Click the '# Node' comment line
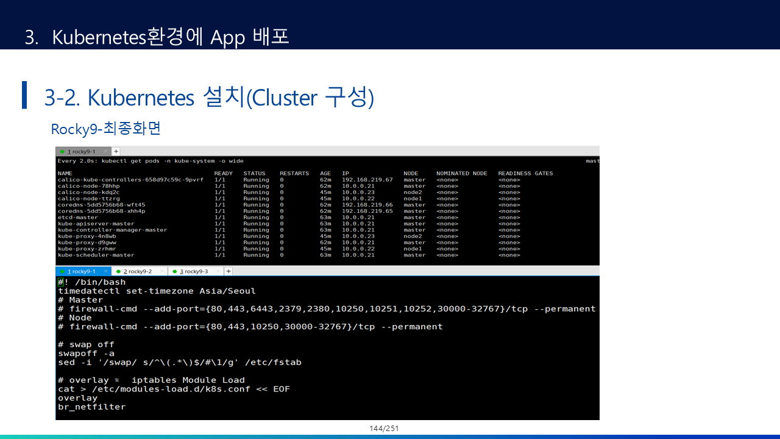 [75, 318]
